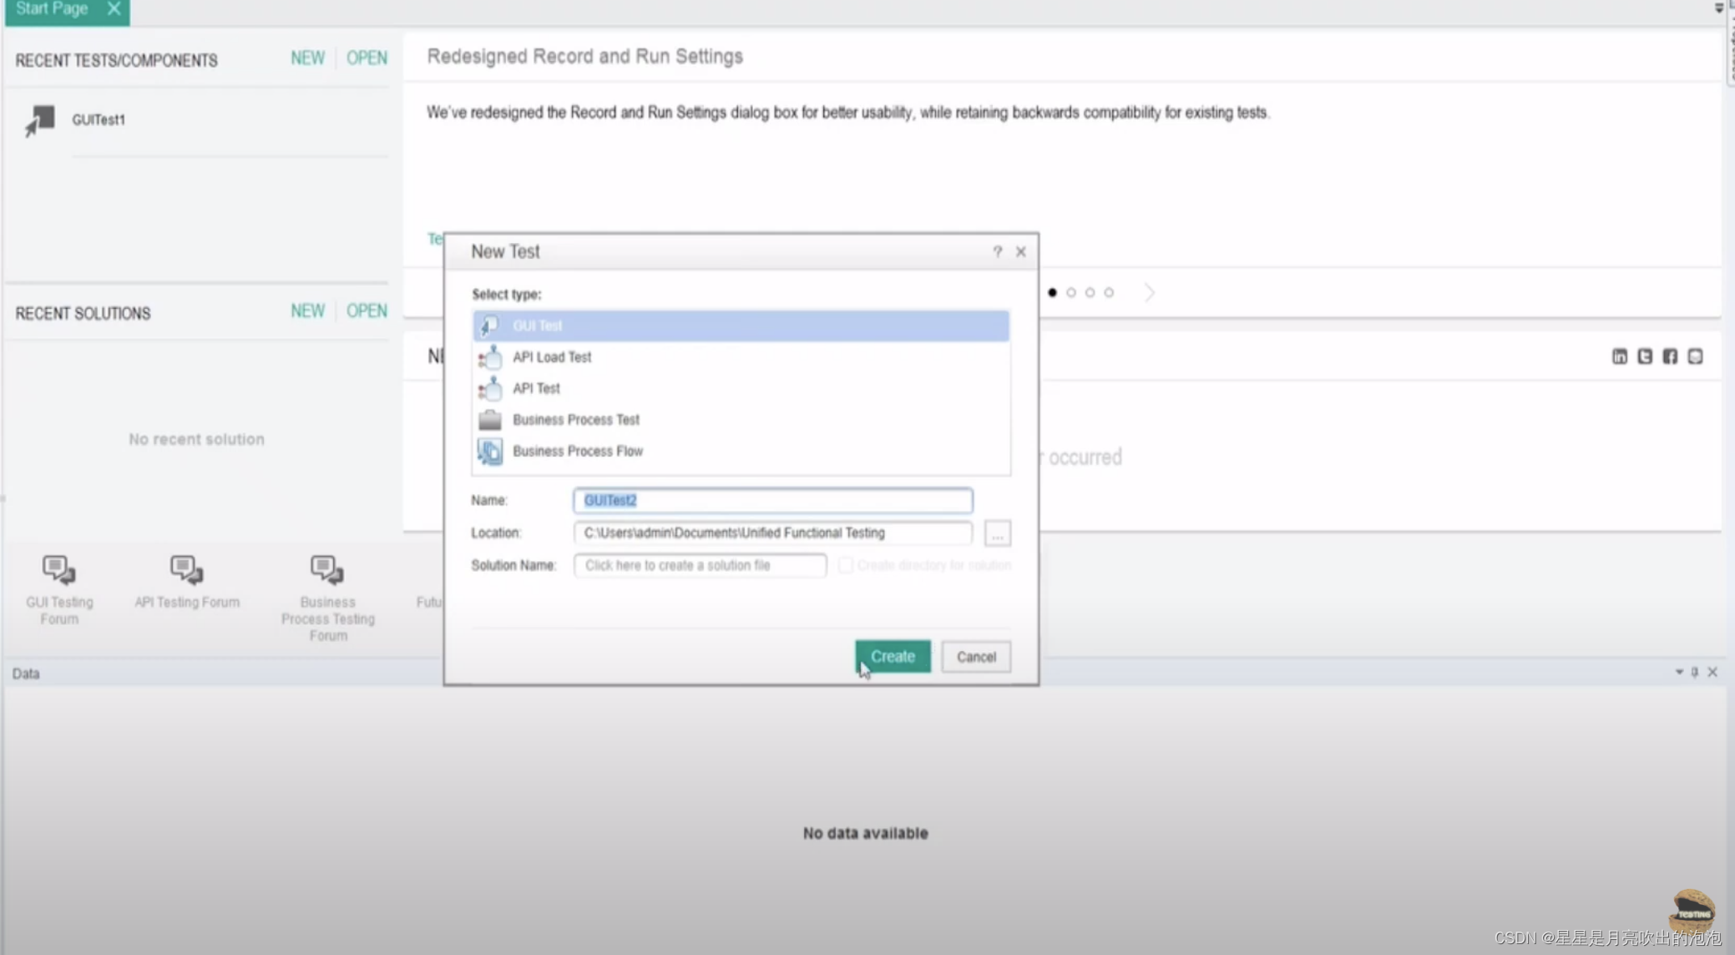Open GUITest1 from recent tests
Image resolution: width=1735 pixels, height=955 pixels.
pos(99,120)
